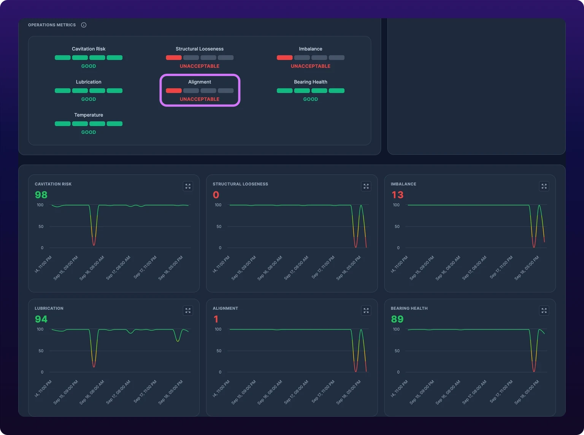This screenshot has width=584, height=435.
Task: Open the Temperature metric tile
Action: click(89, 124)
